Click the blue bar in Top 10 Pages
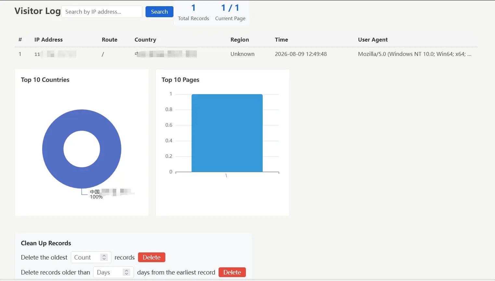495x281 pixels. pyautogui.click(x=227, y=133)
